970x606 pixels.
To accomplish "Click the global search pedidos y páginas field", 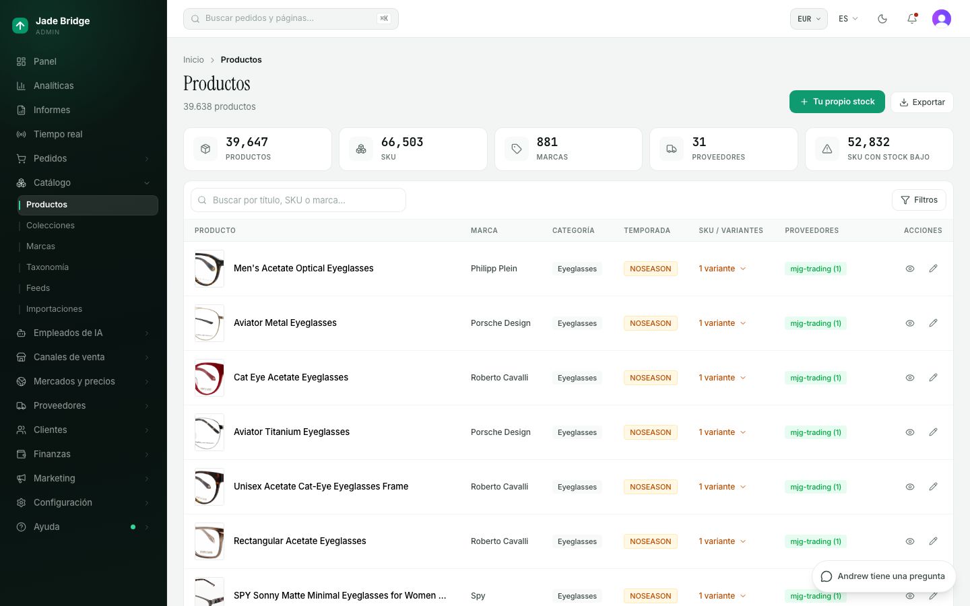I will [x=291, y=19].
